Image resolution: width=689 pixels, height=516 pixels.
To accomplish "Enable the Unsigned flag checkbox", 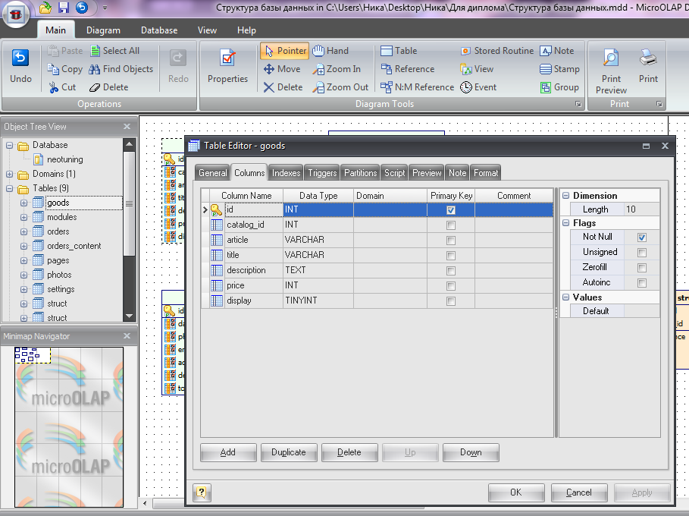I will pos(641,253).
